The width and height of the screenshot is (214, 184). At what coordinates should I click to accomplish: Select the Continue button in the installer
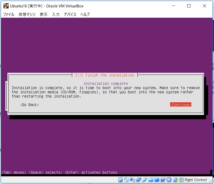(x=180, y=104)
